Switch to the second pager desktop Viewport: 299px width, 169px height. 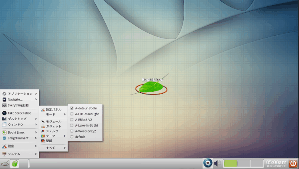[x=244, y=163]
